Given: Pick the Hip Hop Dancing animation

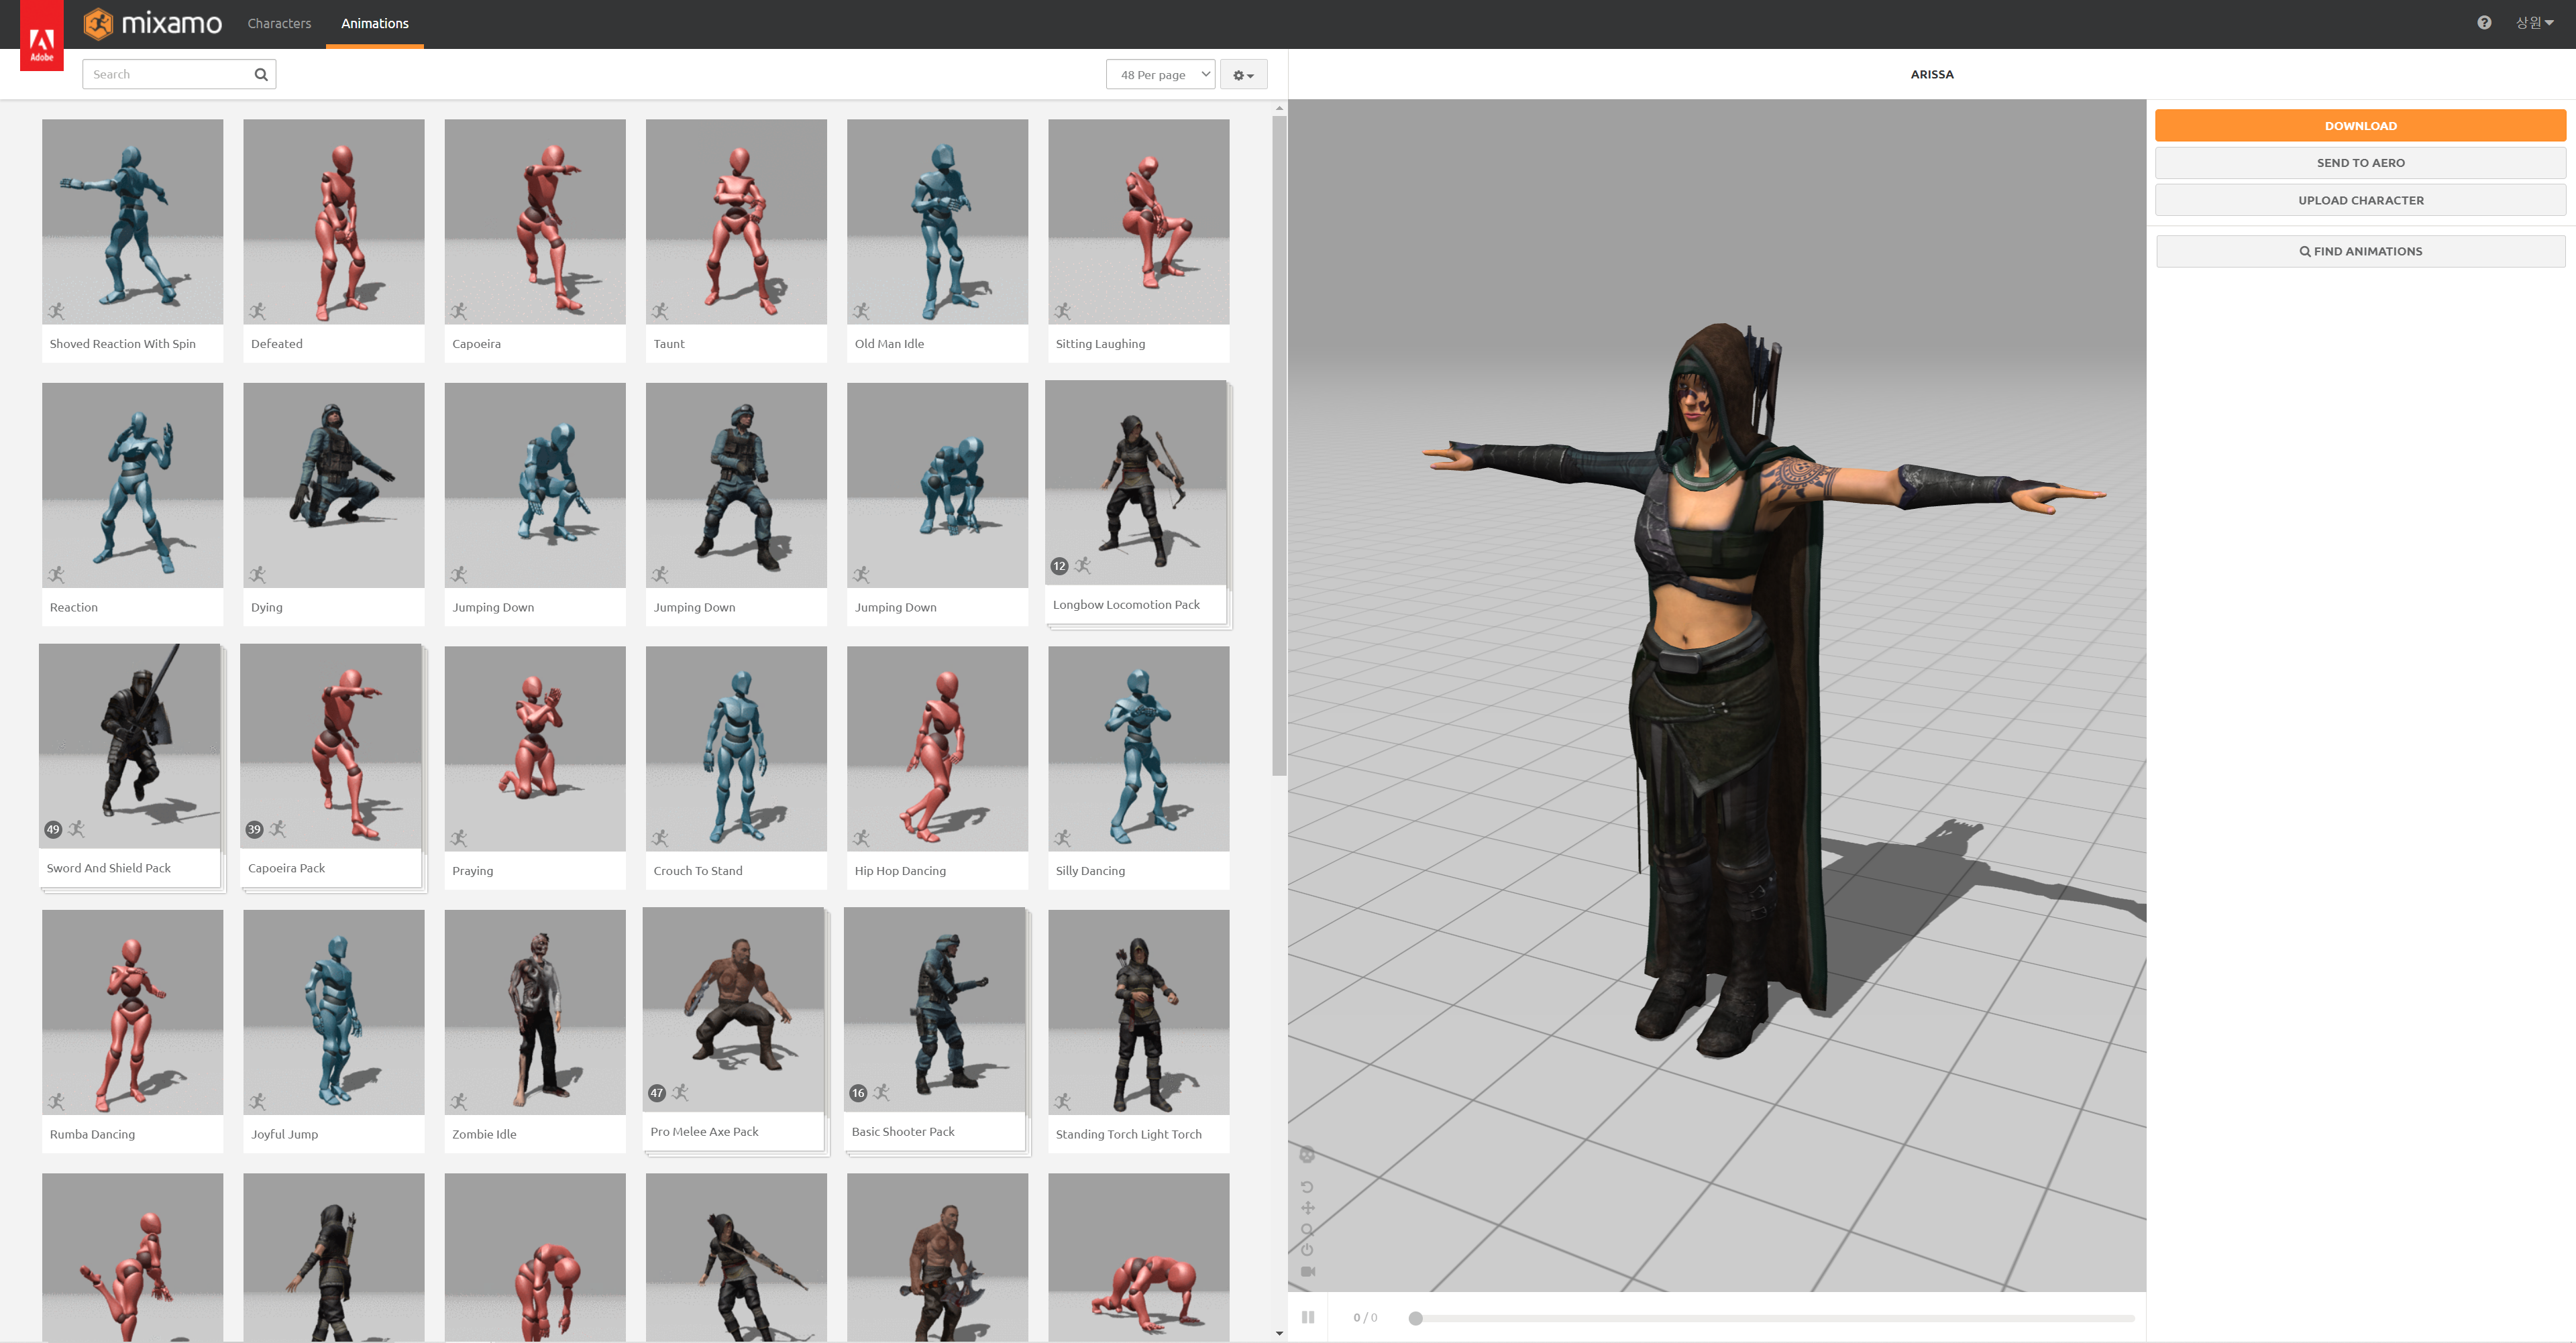Looking at the screenshot, I should (937, 768).
